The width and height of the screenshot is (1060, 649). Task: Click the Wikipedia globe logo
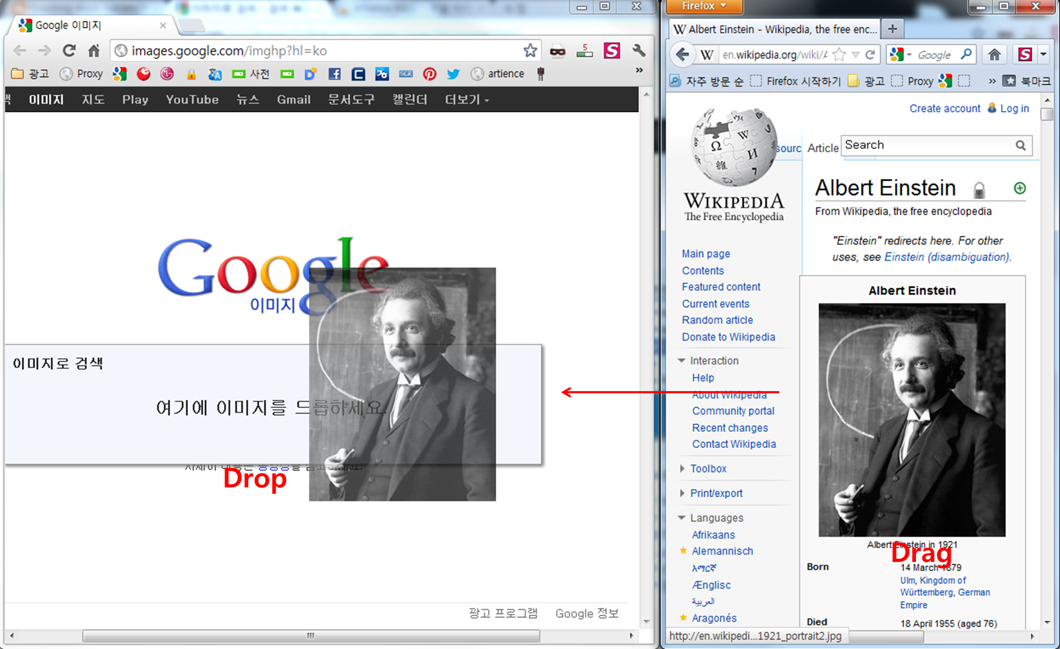click(x=734, y=147)
